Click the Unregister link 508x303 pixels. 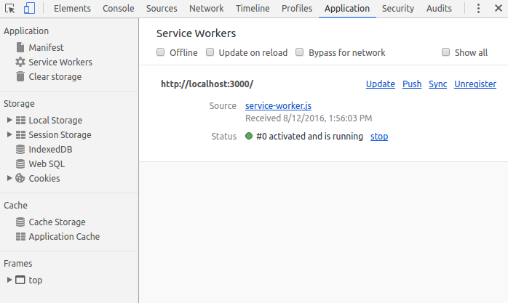pyautogui.click(x=475, y=84)
